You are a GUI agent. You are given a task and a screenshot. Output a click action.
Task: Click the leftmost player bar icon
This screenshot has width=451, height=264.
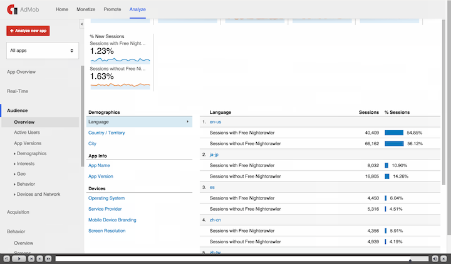point(6,259)
